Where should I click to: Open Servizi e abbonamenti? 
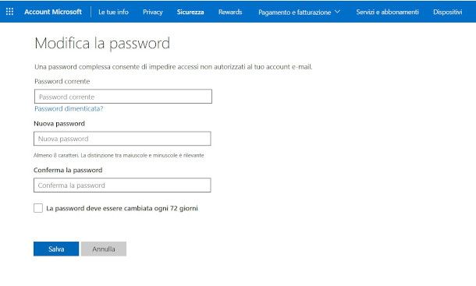point(387,12)
